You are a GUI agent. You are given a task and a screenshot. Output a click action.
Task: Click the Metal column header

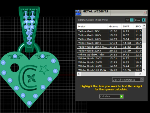pos(92,26)
